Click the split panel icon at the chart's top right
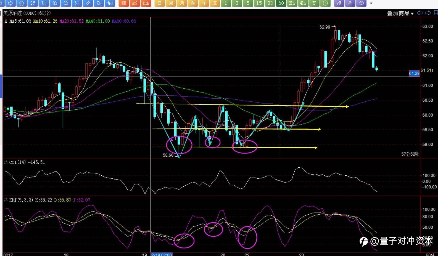The height and width of the screenshot is (256, 438). [436, 13]
